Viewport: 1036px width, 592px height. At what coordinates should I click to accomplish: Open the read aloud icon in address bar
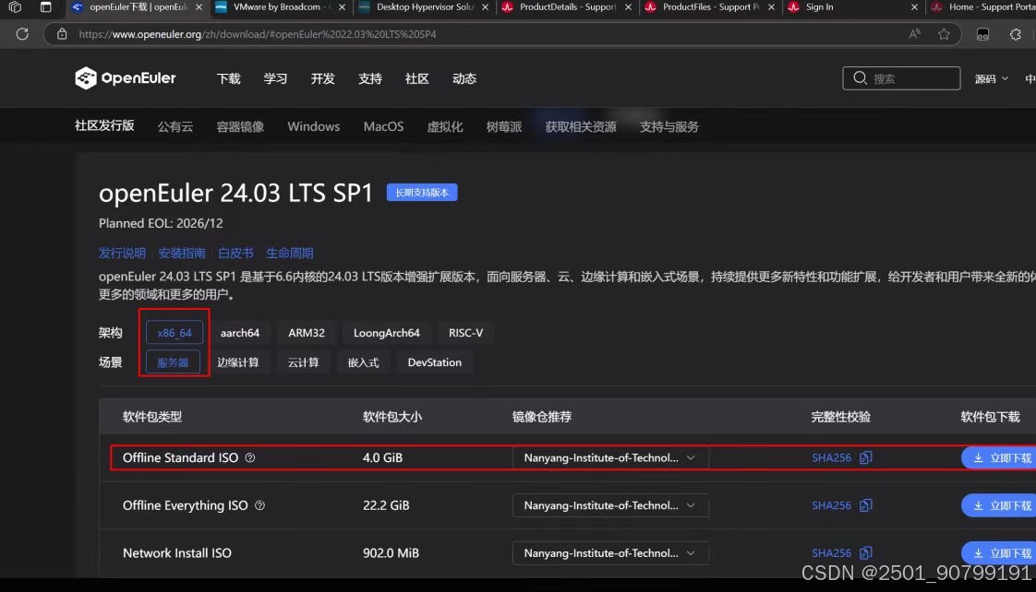(x=914, y=34)
